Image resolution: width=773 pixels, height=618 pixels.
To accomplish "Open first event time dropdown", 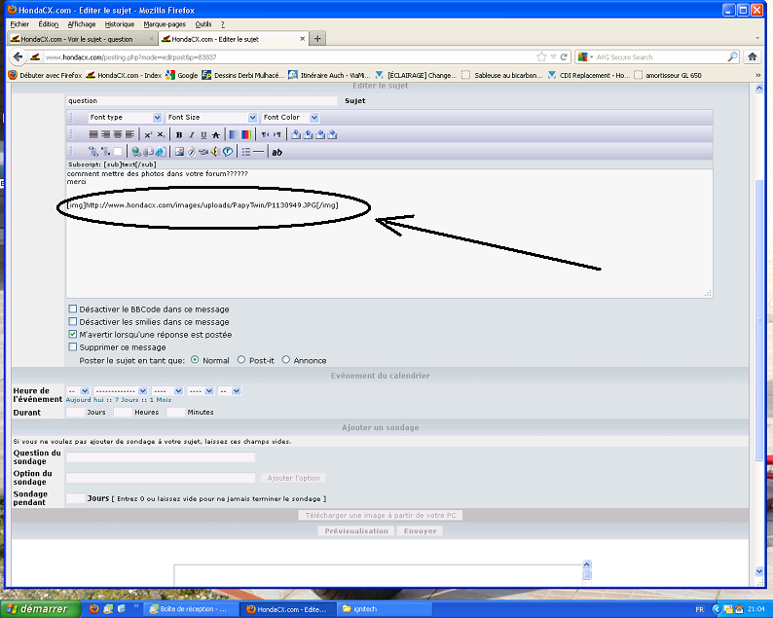I will tap(78, 391).
